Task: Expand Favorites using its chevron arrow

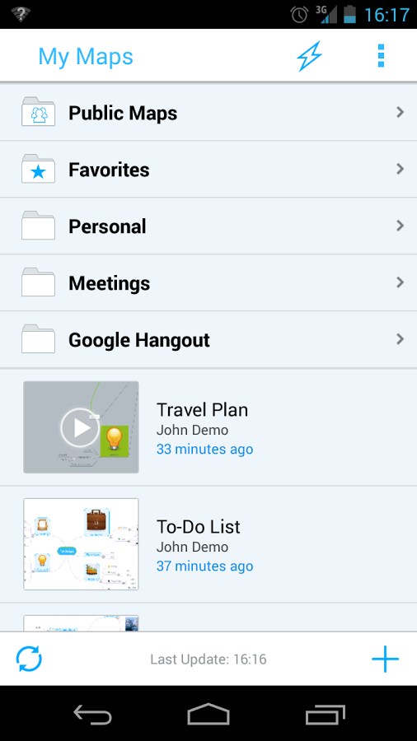Action: [x=400, y=169]
